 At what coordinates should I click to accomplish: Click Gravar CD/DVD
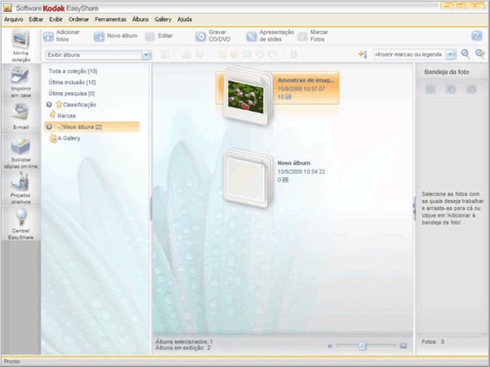(213, 36)
